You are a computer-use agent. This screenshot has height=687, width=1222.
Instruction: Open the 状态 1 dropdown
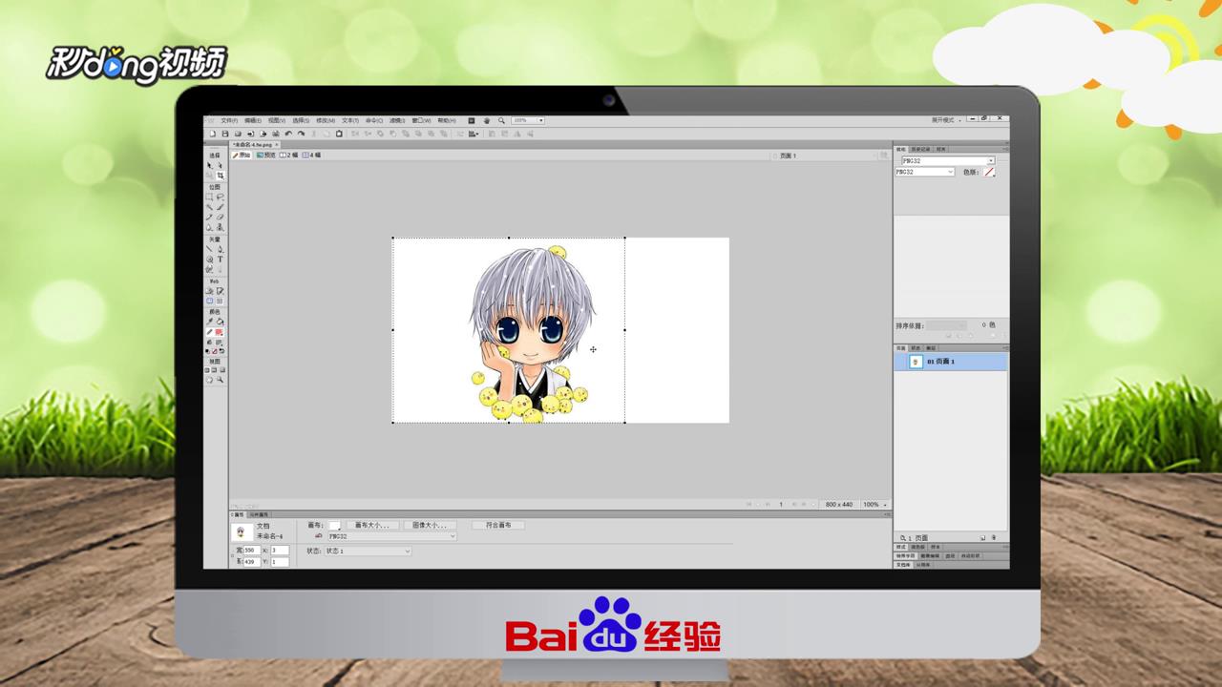tap(369, 551)
